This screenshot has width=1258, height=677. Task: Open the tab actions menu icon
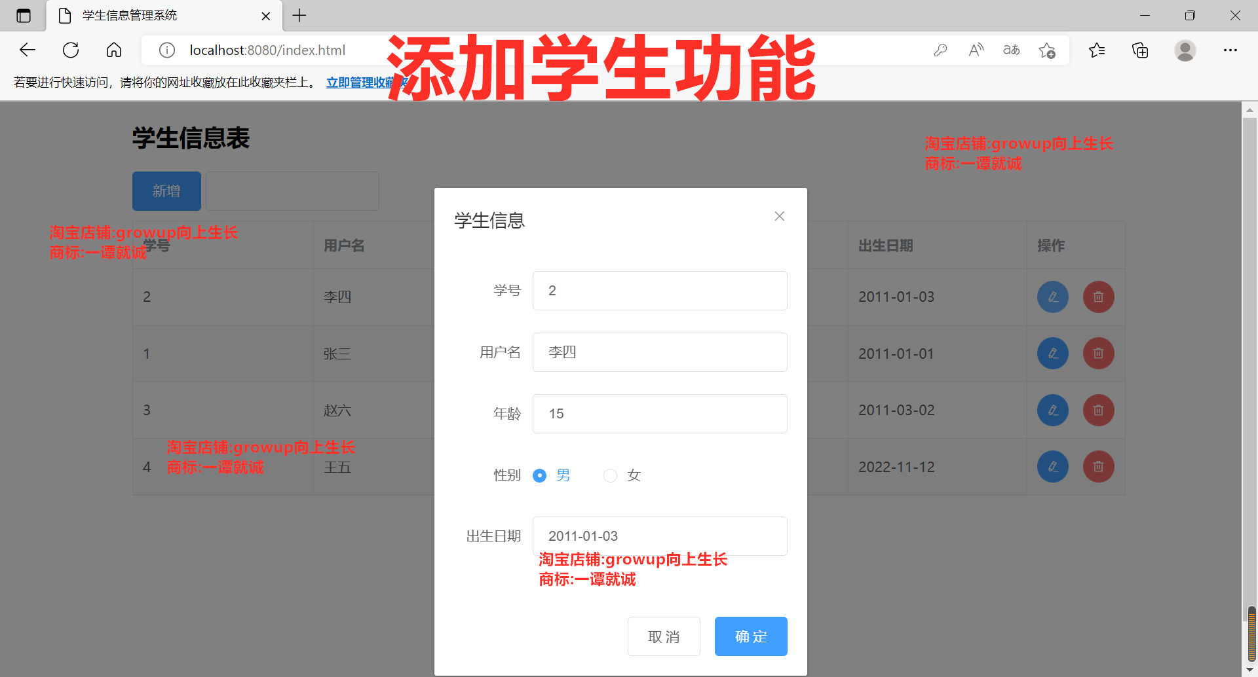pos(24,16)
